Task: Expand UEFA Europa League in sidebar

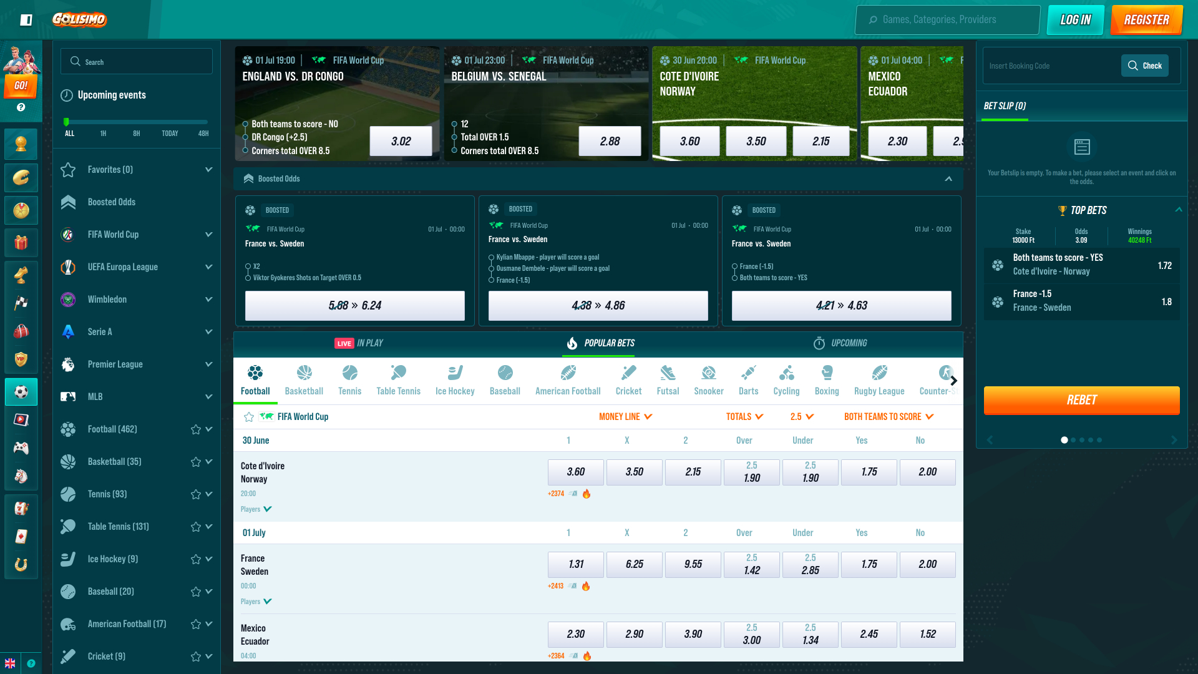Action: [x=209, y=267]
